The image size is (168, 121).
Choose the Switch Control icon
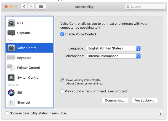coord(11,78)
